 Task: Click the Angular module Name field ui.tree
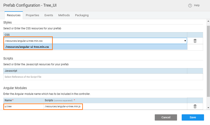(x=23, y=106)
